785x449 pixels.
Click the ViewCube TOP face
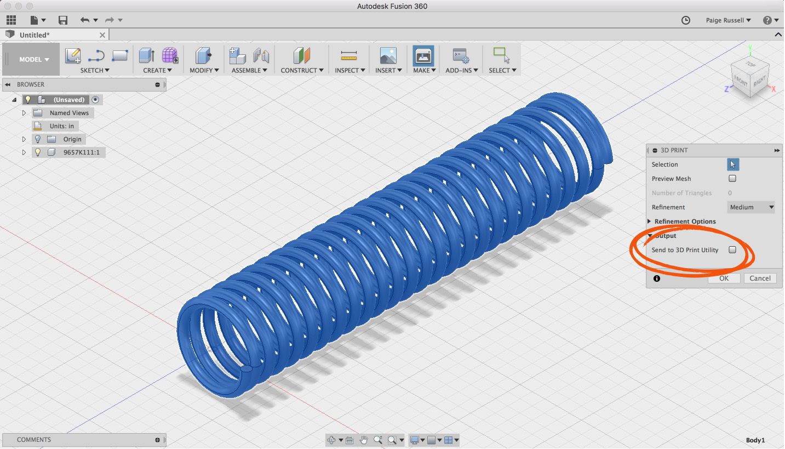click(750, 64)
